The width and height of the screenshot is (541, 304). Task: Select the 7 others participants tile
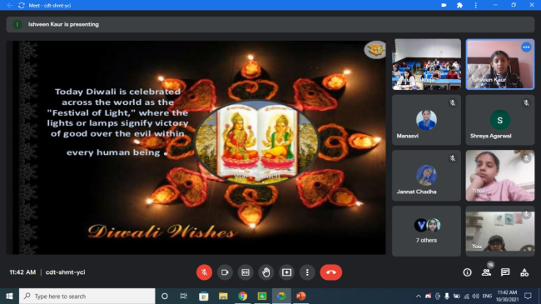click(x=426, y=231)
